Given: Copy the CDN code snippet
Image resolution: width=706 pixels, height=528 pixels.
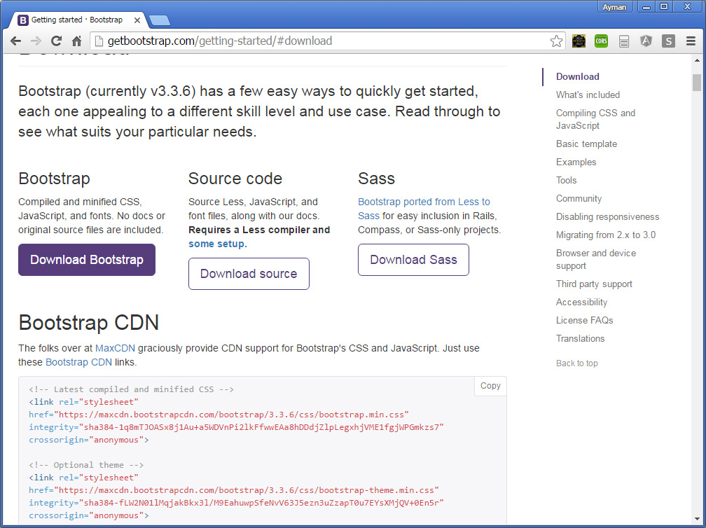Looking at the screenshot, I should (490, 386).
